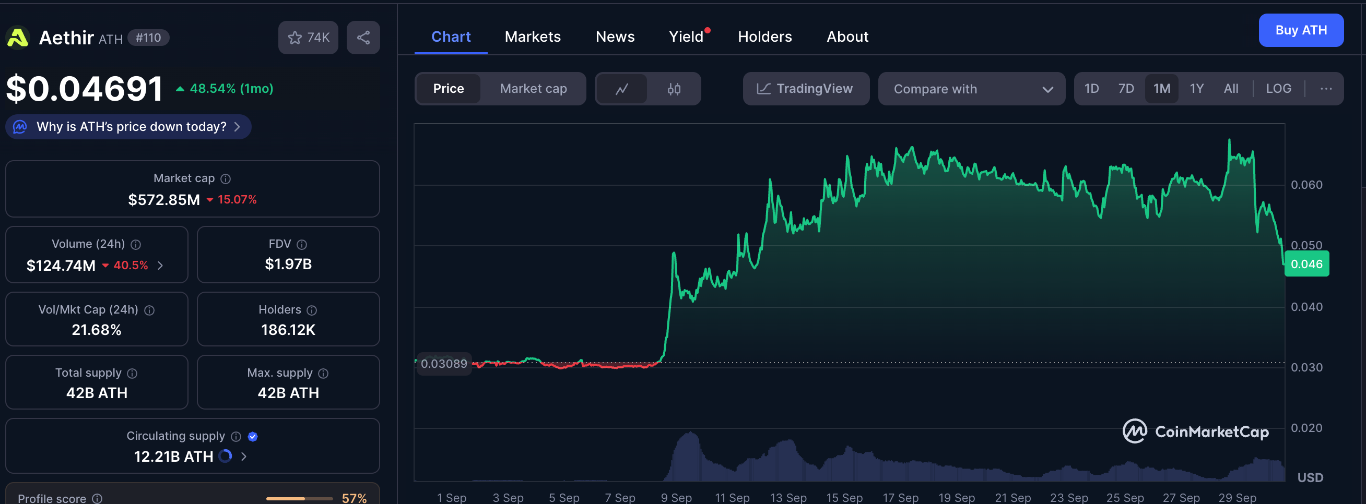The height and width of the screenshot is (504, 1366).
Task: Click the 15.07% market cap change
Action: 231,200
